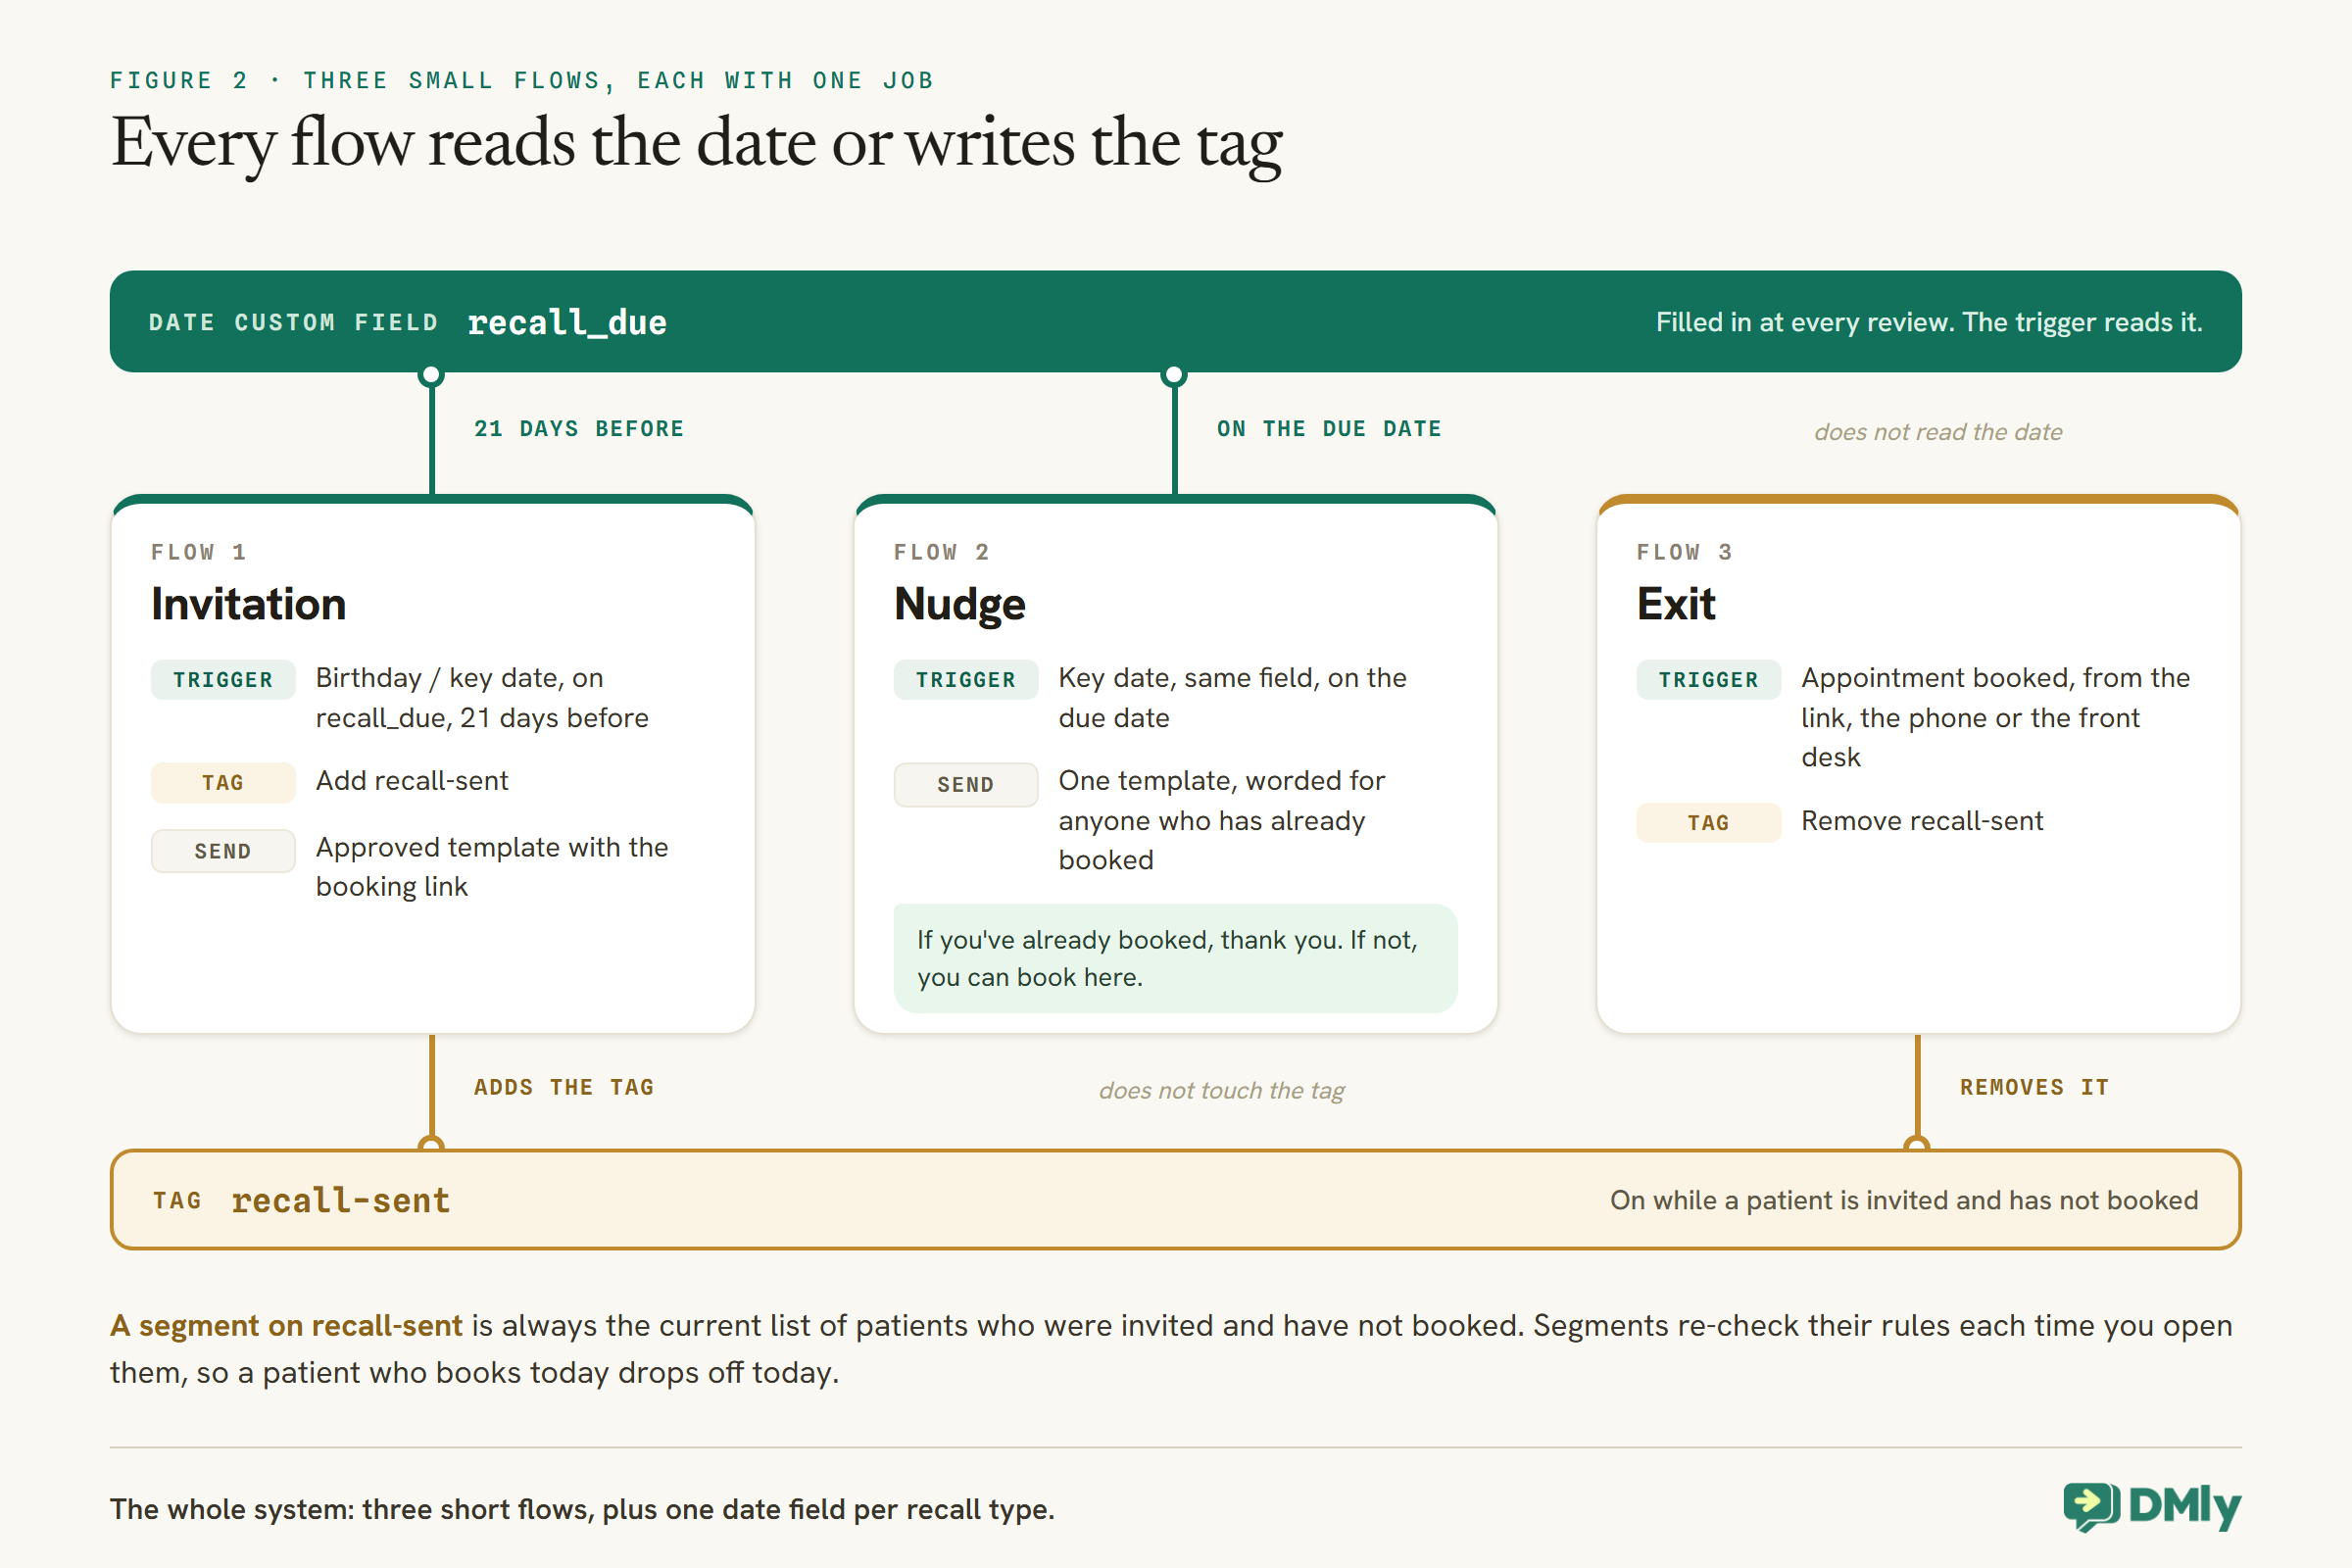Click the 'FIGURE 2' caption line
Screen dimensions: 2352x1568
(522, 81)
